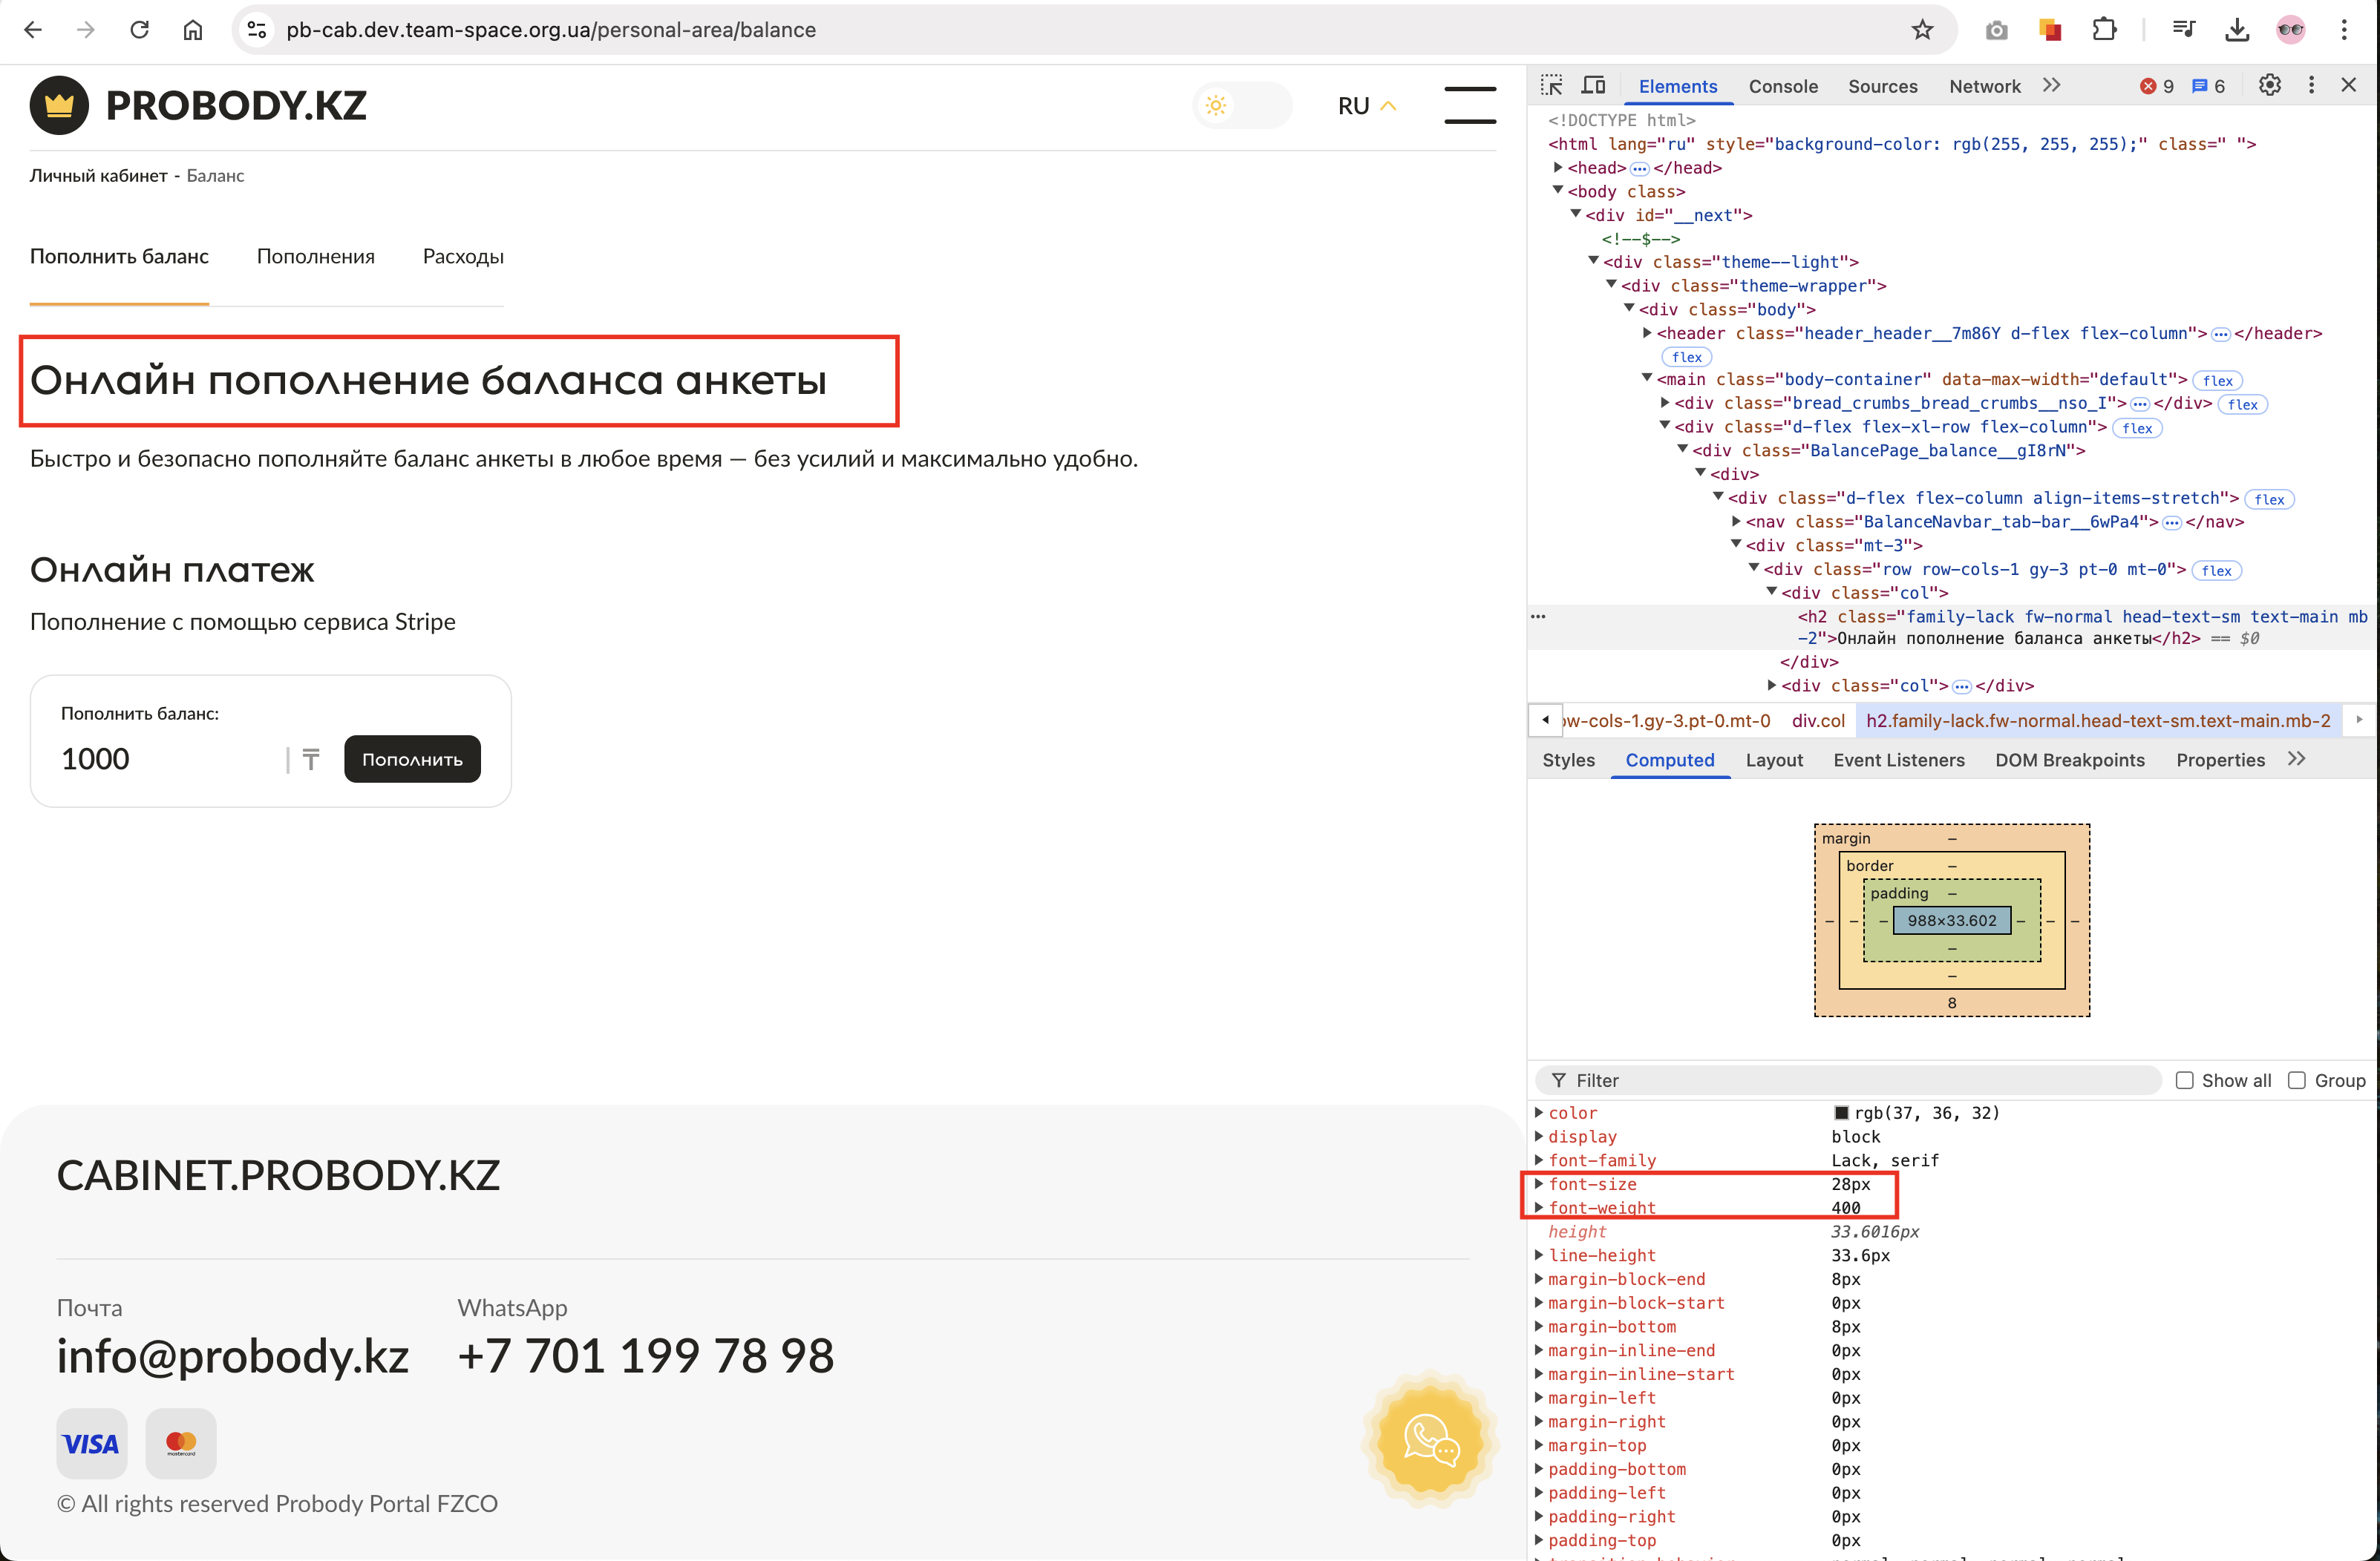
Task: Open the RU language dropdown
Action: [x=1366, y=106]
